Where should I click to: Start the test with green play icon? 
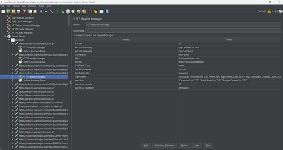tap(57, 12)
